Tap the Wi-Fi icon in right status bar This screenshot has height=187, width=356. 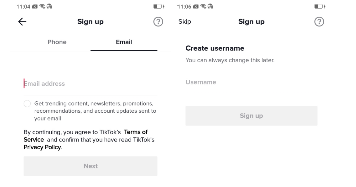pyautogui.click(x=203, y=6)
